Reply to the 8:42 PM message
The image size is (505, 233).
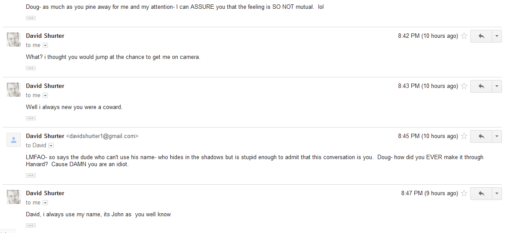click(481, 36)
